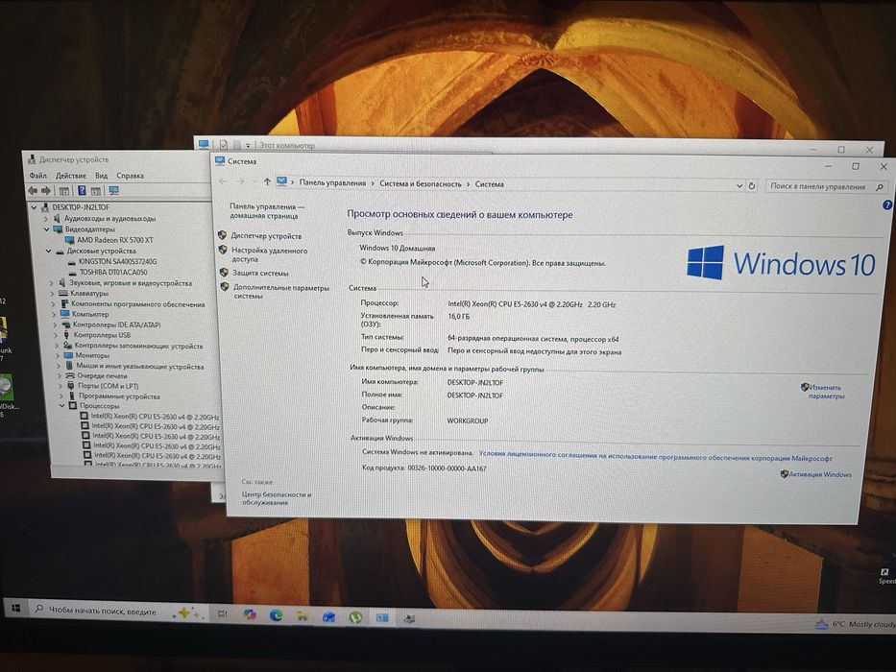Click the Task View icon on taskbar

click(x=222, y=613)
